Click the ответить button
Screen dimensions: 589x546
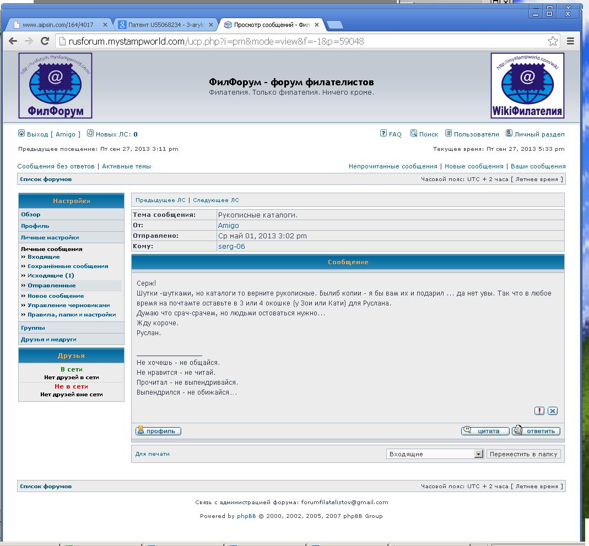click(x=536, y=431)
